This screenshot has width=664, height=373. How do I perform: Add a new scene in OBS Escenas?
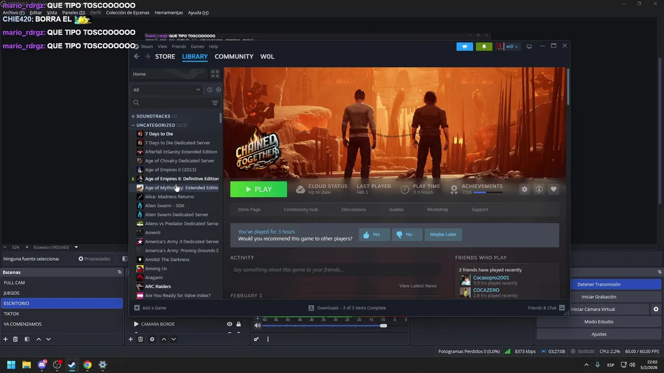6,339
